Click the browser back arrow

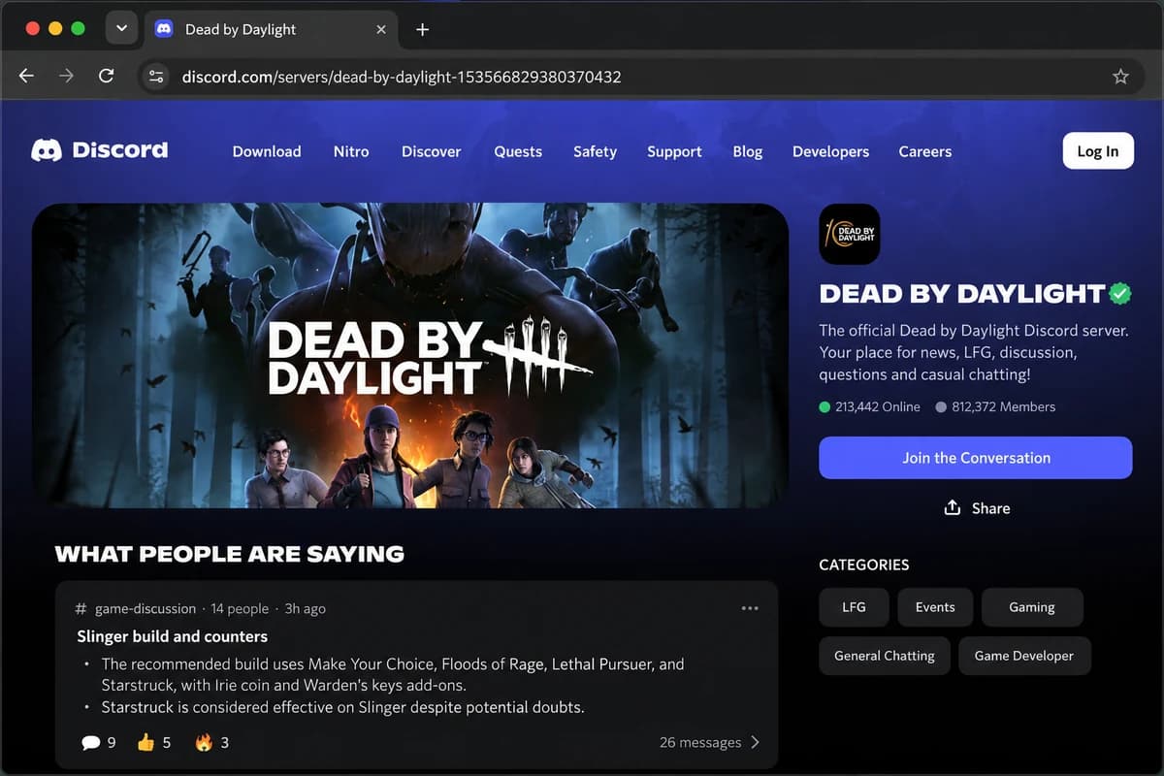[x=26, y=76]
